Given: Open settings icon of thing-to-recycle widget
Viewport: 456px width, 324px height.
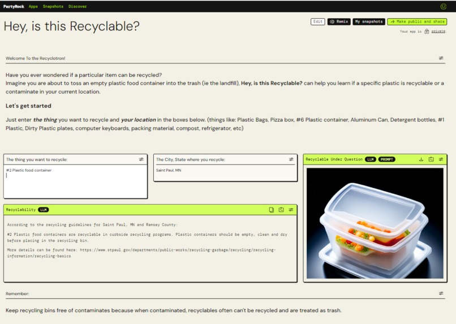Looking at the screenshot, I should [141, 159].
